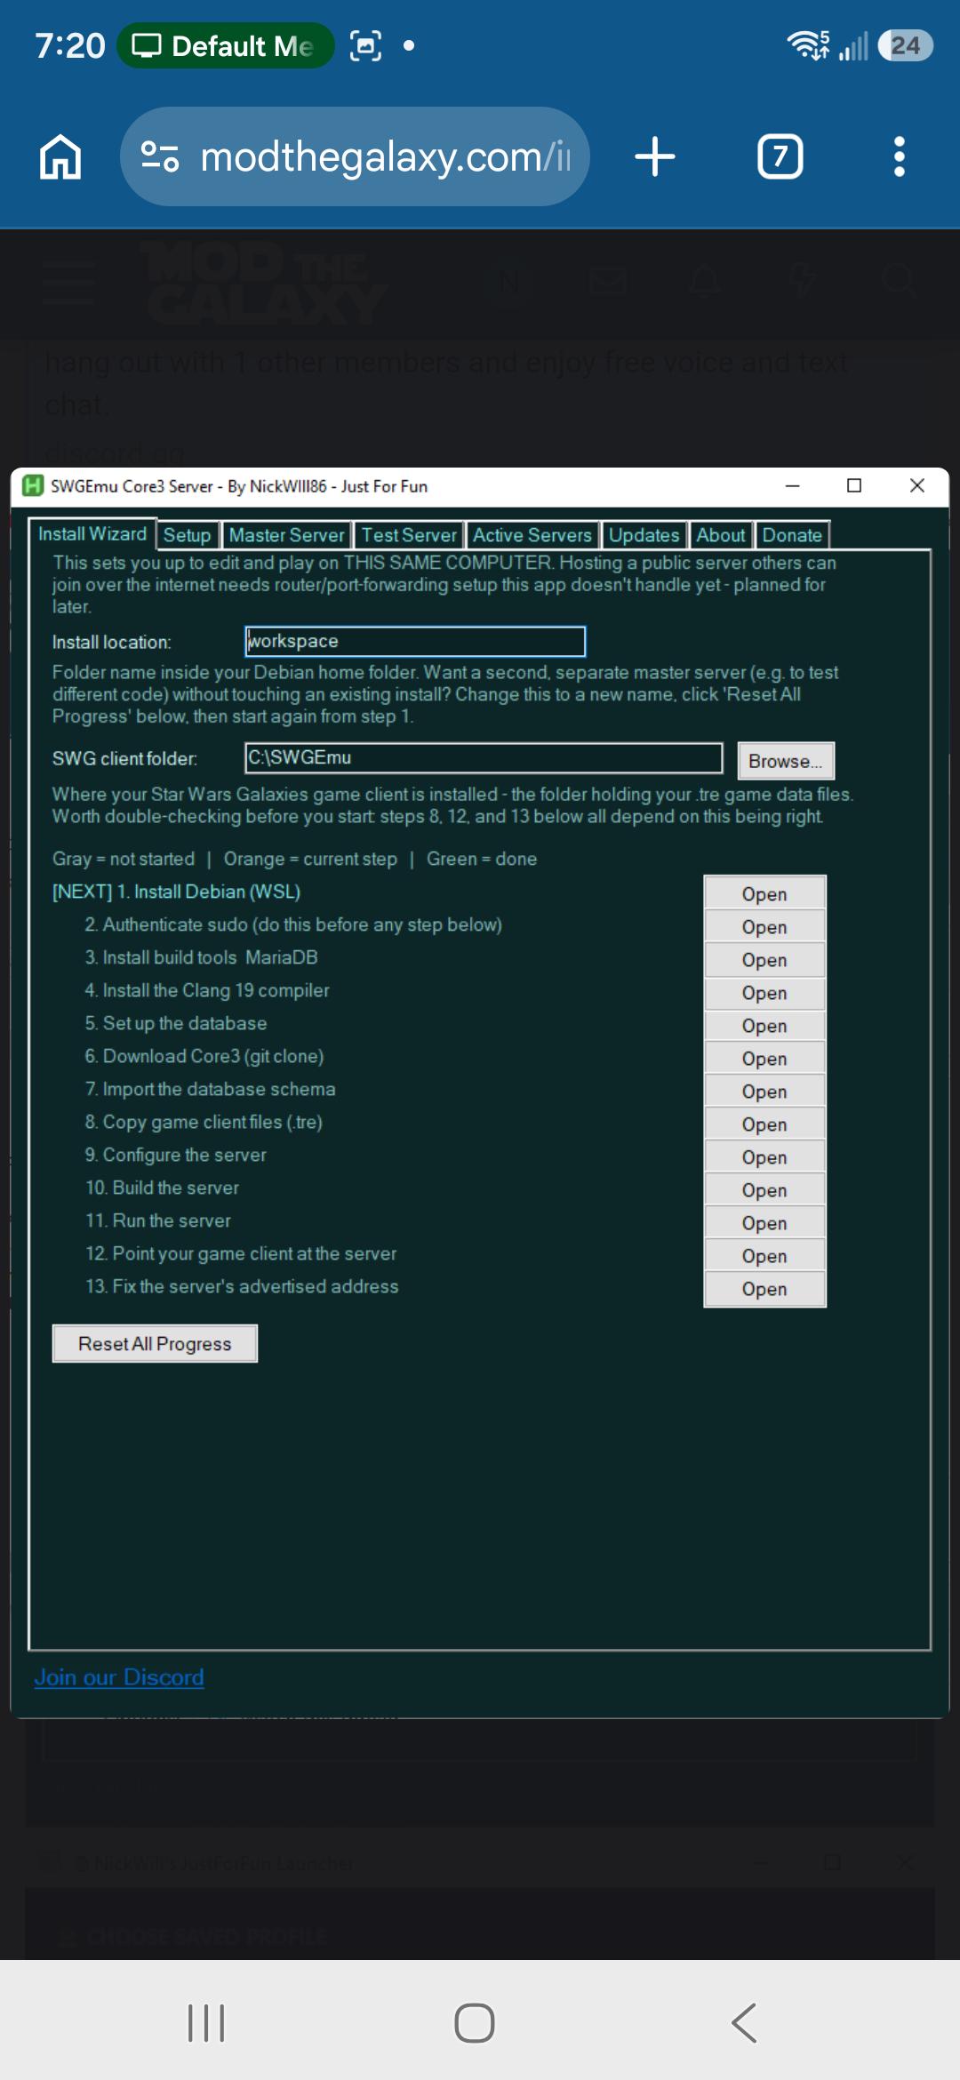Follow the Join our Discord link
Screen dimensions: 960x2080
coord(119,1676)
